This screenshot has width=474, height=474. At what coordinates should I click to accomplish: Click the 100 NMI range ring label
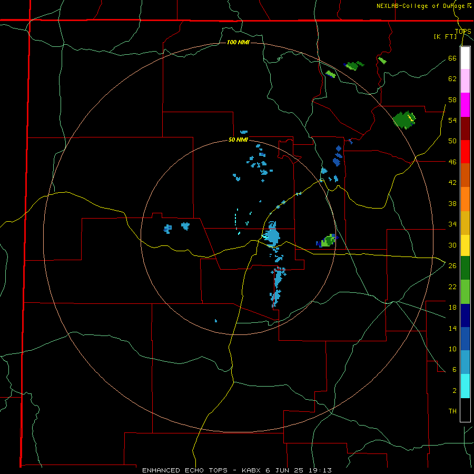238,42
